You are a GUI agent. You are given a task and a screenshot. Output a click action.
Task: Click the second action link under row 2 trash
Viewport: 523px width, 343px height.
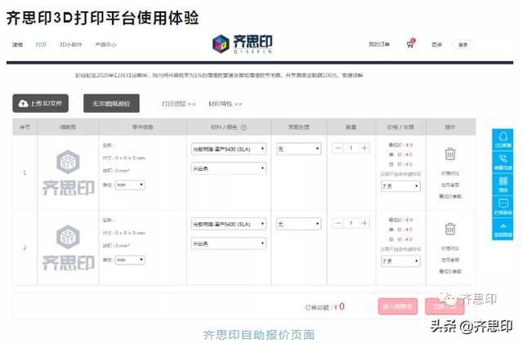click(450, 260)
